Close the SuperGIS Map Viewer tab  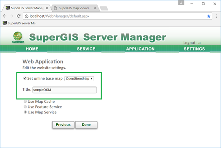pyautogui.click(x=95, y=8)
